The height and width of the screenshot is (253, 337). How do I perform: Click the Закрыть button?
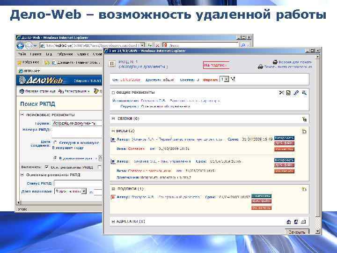point(297,232)
